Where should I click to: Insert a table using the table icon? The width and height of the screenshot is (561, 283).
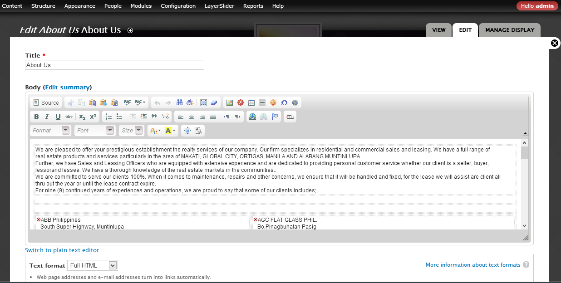251,102
